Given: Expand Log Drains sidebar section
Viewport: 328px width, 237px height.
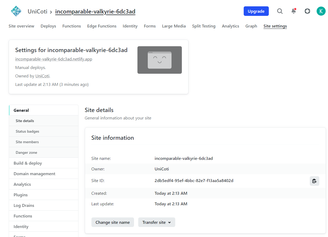Looking at the screenshot, I should 44,205.
